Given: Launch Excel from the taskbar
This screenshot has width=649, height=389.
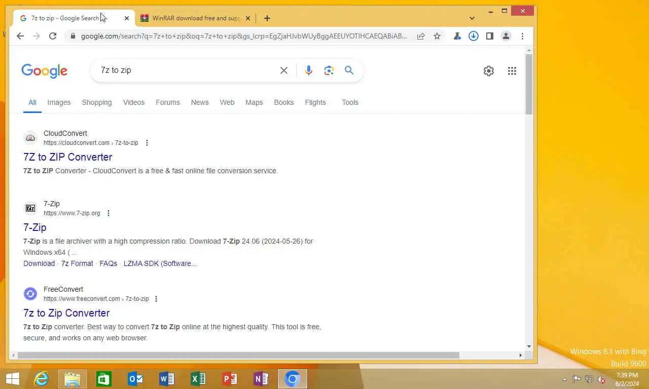Looking at the screenshot, I should pos(198,379).
